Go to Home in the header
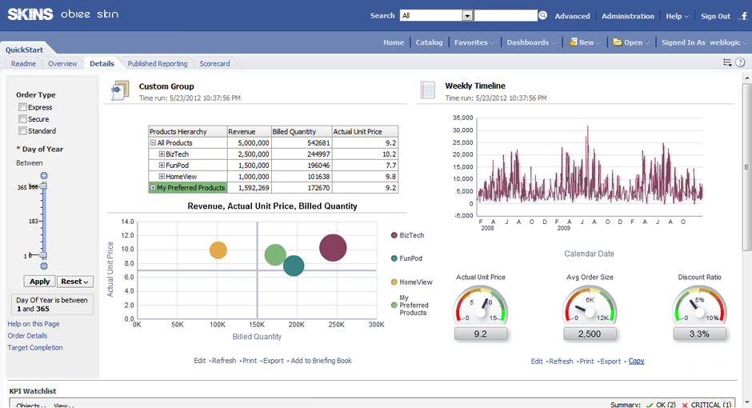 tap(394, 42)
